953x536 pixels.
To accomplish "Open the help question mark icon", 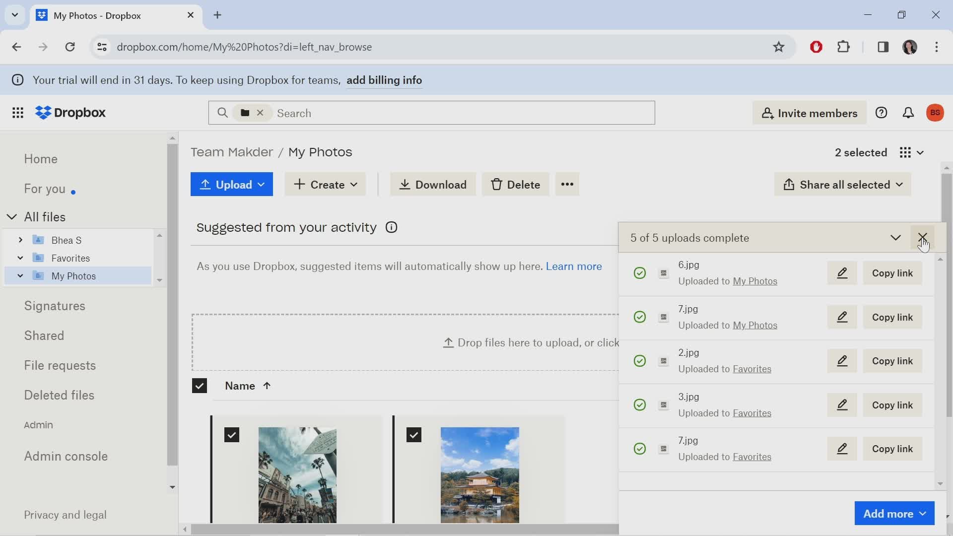I will 881,113.
